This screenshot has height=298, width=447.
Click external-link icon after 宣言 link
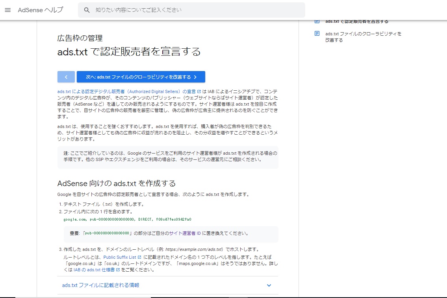point(199,91)
